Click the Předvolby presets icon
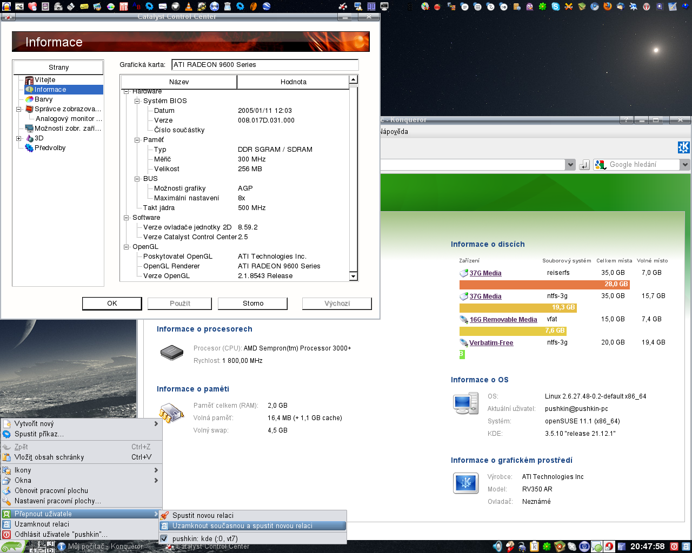This screenshot has height=553, width=692. [29, 148]
